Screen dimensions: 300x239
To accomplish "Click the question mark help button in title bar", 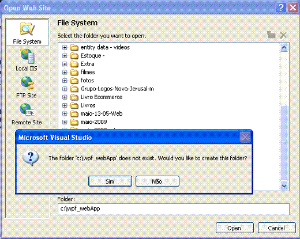I will tap(281, 7).
